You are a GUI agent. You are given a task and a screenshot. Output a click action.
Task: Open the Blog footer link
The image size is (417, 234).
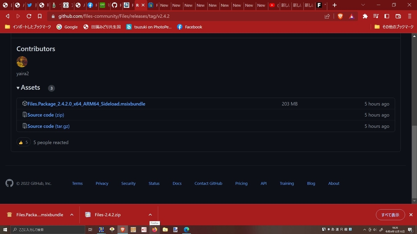click(x=311, y=183)
